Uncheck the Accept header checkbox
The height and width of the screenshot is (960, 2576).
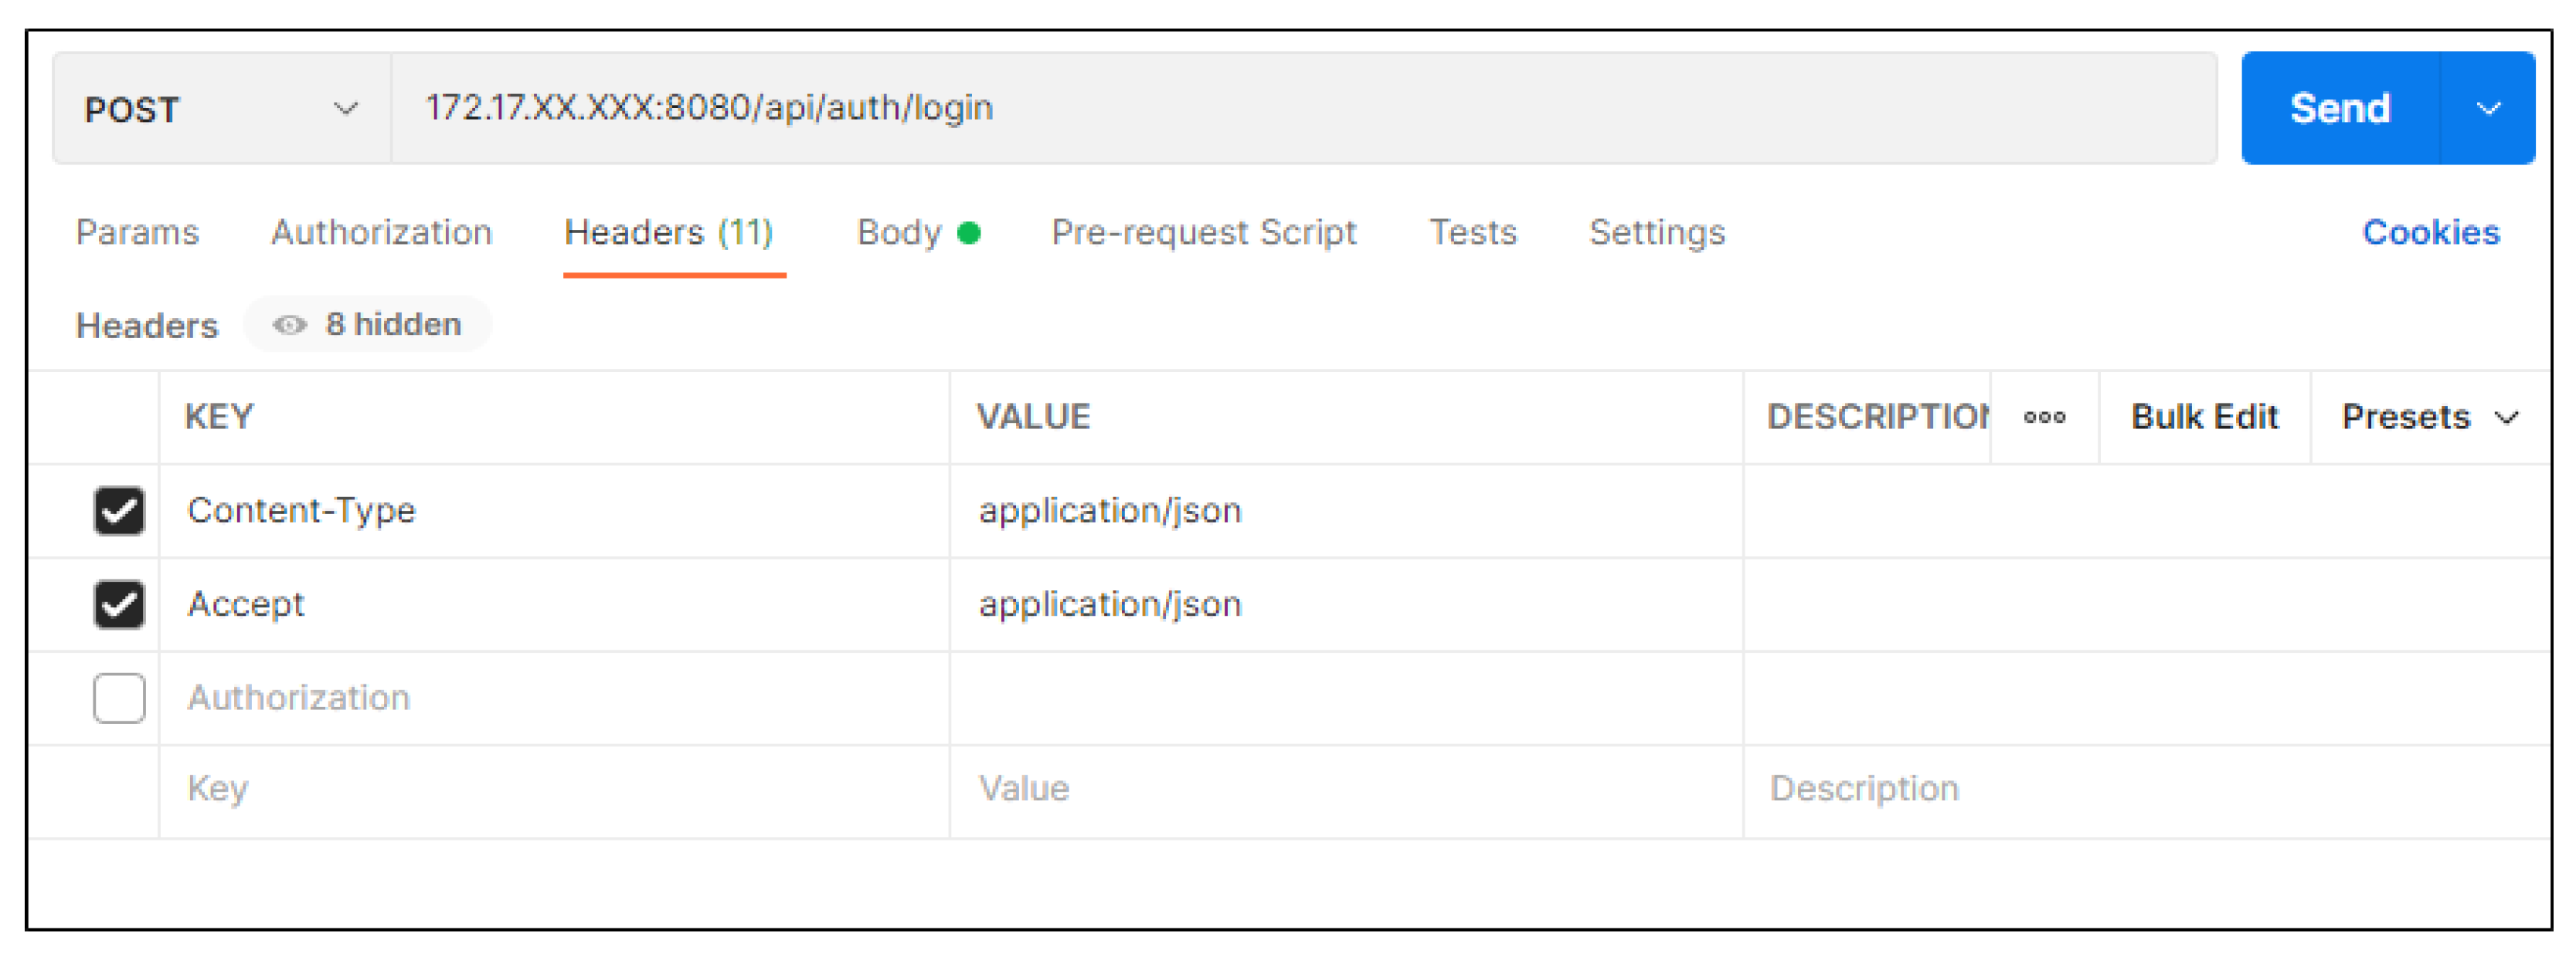(119, 604)
